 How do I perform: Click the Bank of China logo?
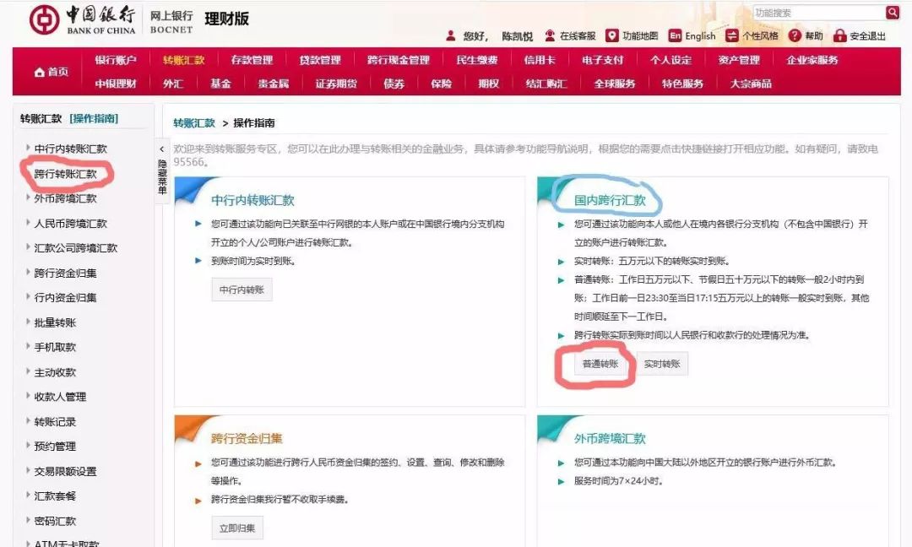[82, 19]
